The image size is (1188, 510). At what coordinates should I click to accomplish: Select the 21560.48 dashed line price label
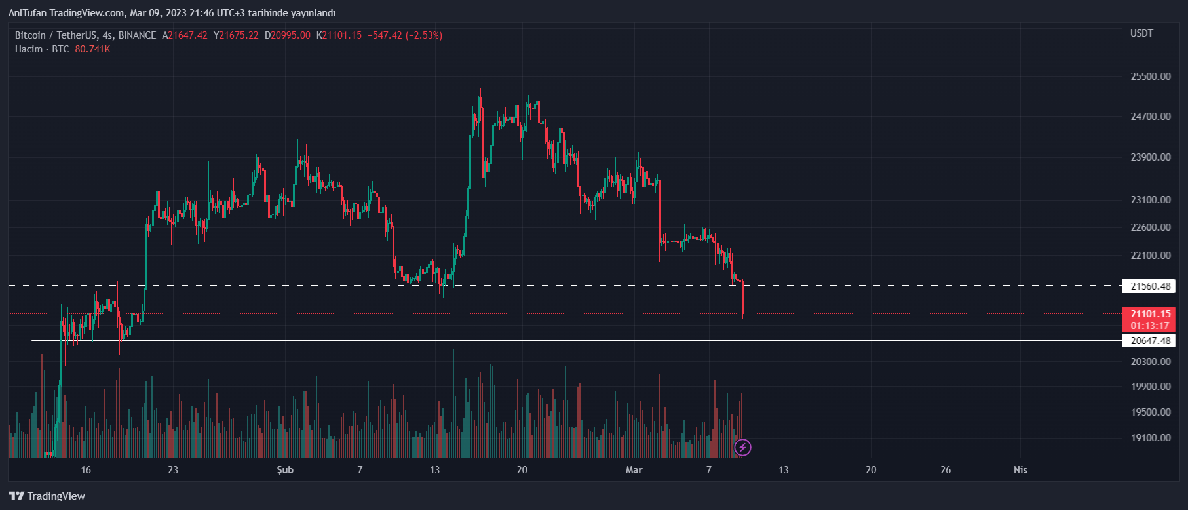coord(1150,286)
